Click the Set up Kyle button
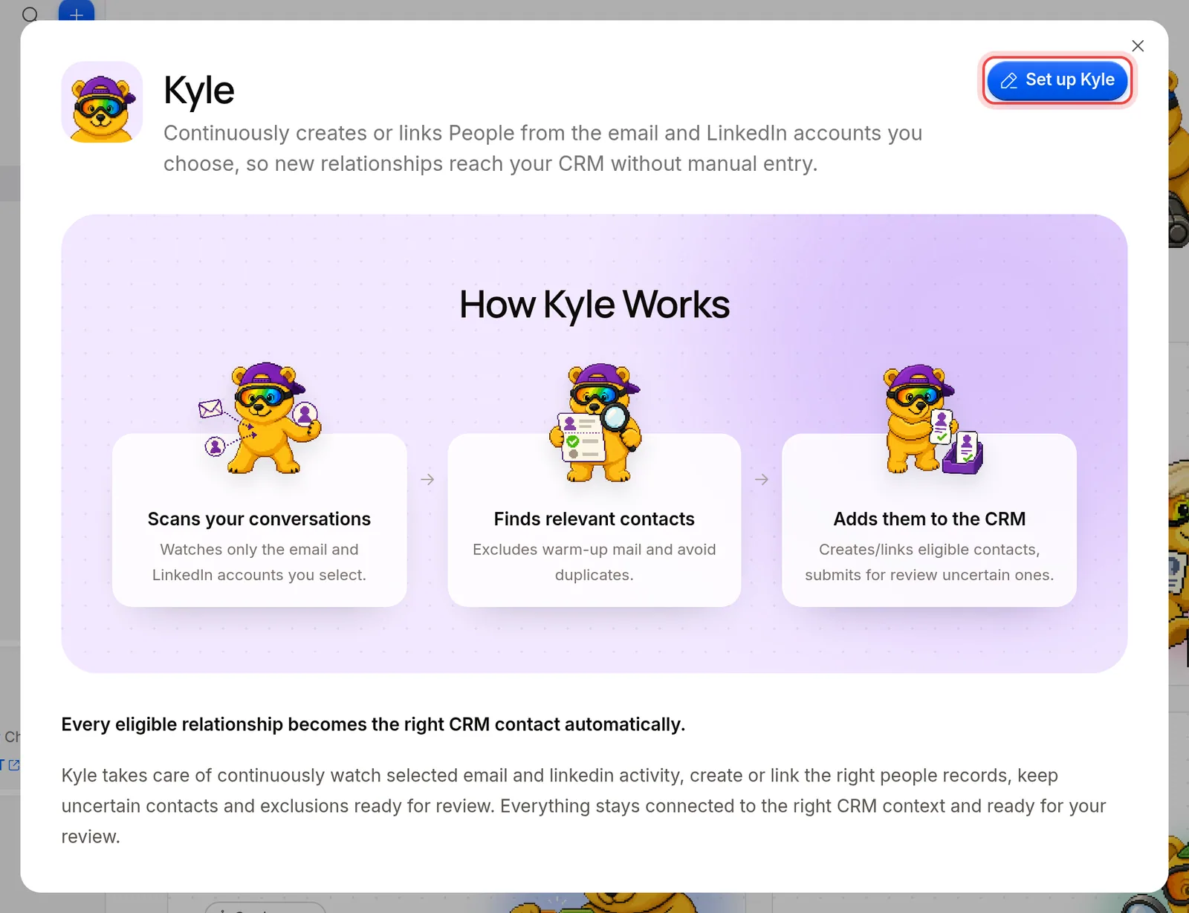The image size is (1189, 913). (x=1057, y=80)
